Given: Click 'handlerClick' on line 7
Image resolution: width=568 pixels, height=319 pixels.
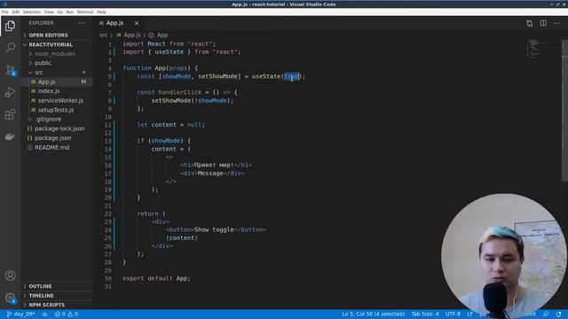Looking at the screenshot, I should [179, 92].
